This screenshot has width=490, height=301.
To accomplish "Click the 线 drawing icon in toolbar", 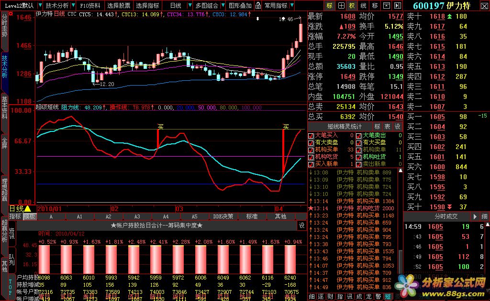I will pyautogui.click(x=363, y=6).
